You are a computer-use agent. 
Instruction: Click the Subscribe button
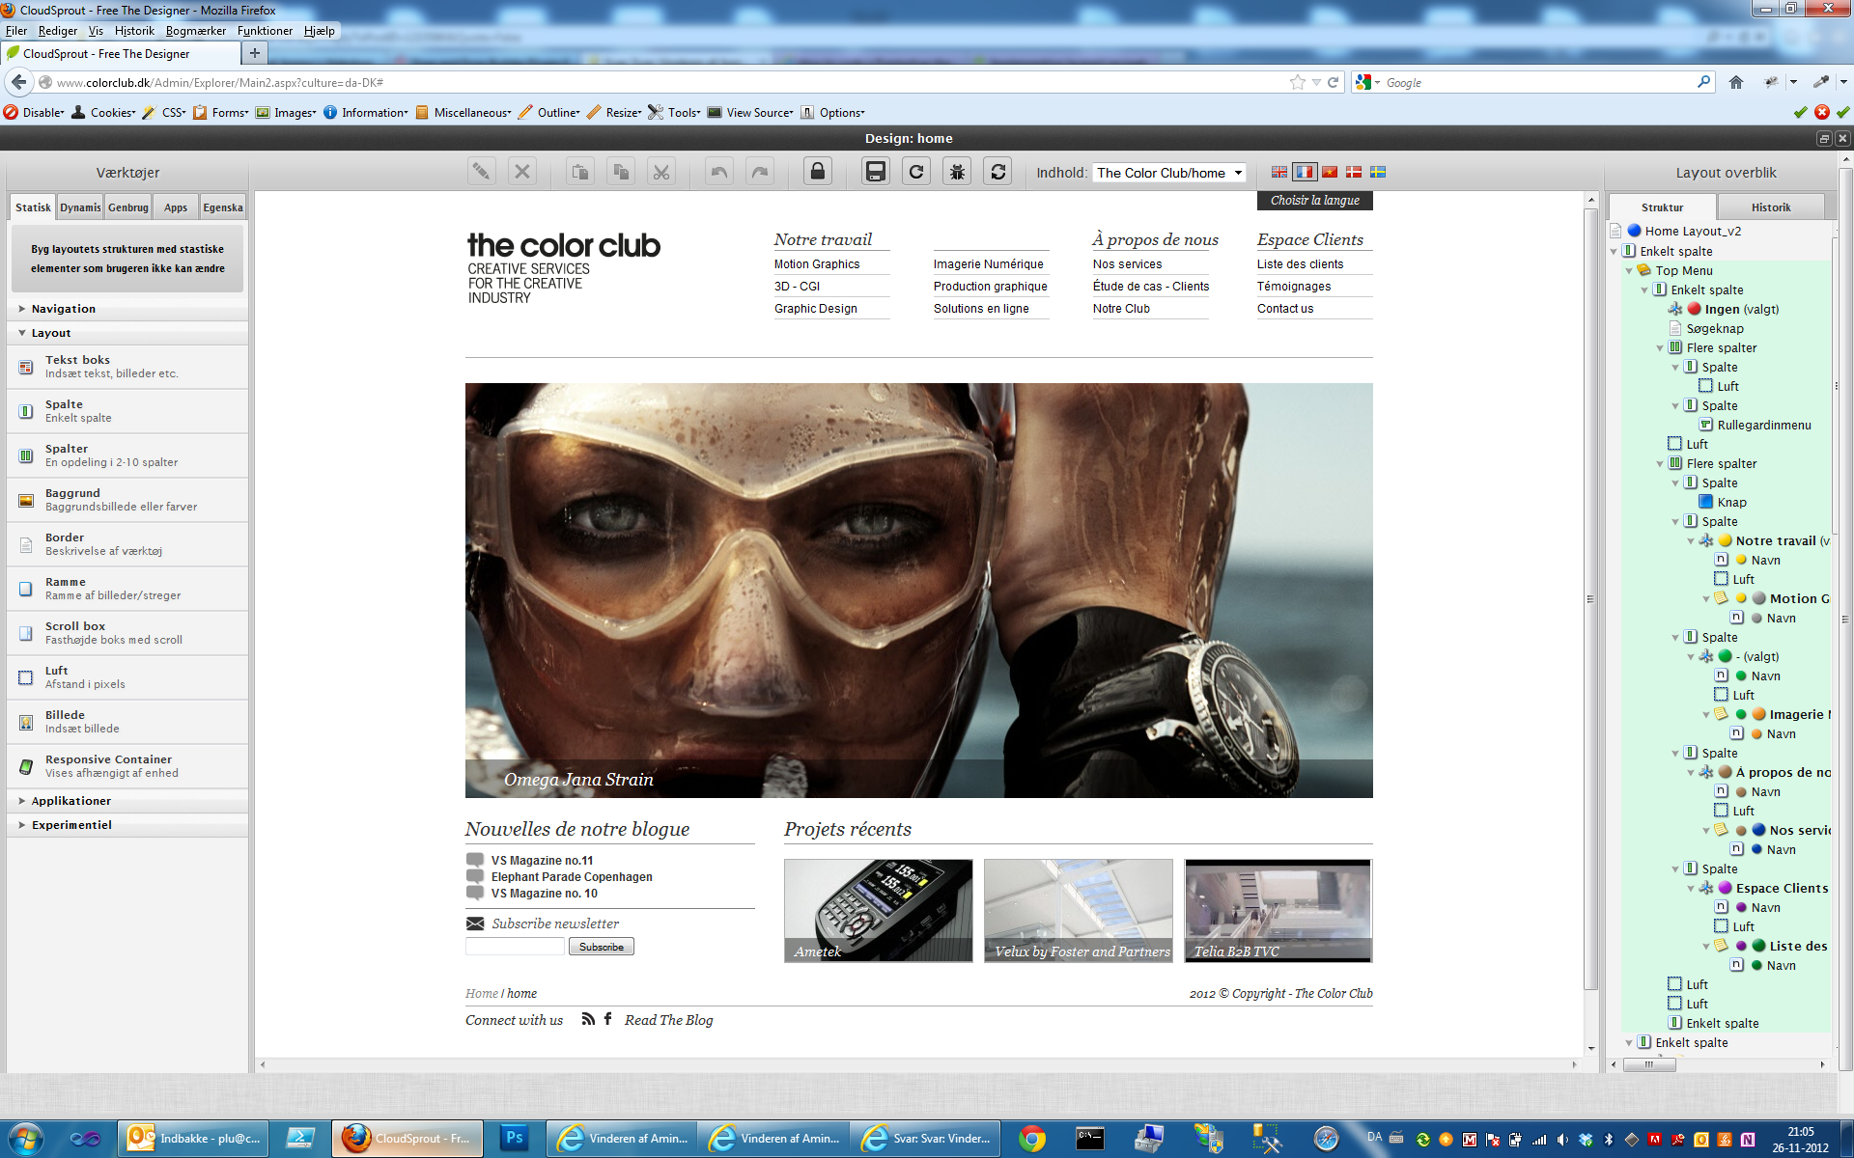(601, 947)
